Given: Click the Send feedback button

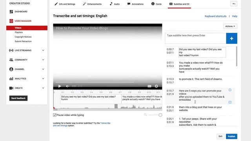Looking at the screenshot, I should coord(18,98).
